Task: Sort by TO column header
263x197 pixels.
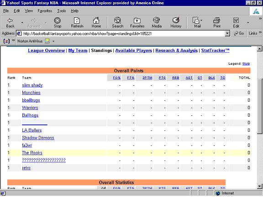Action: [223, 78]
